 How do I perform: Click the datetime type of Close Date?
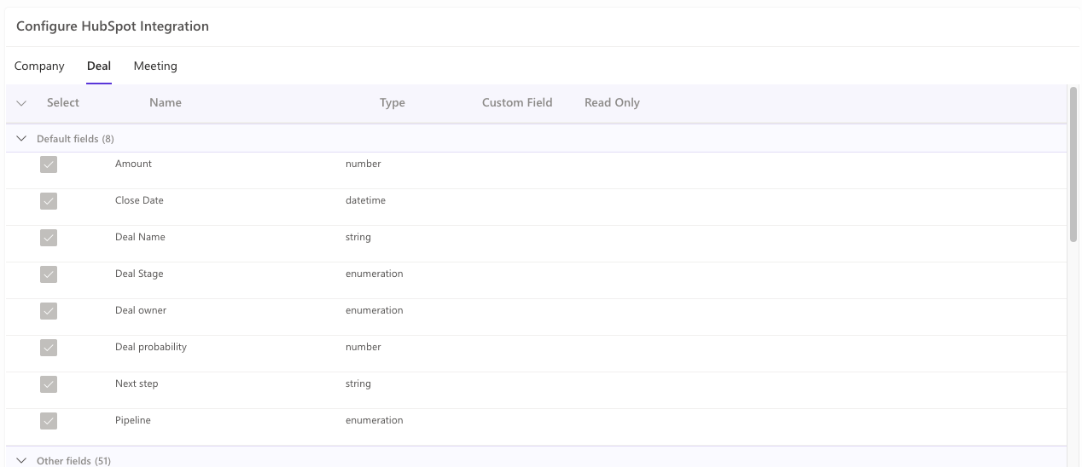pyautogui.click(x=365, y=200)
